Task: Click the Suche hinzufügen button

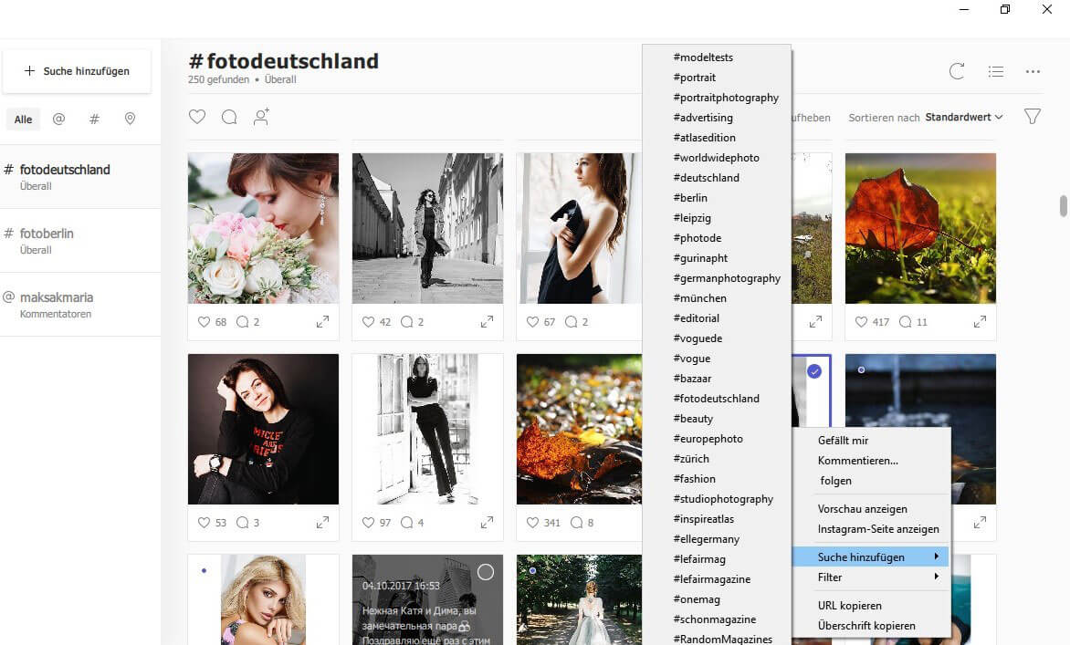Action: coord(77,71)
